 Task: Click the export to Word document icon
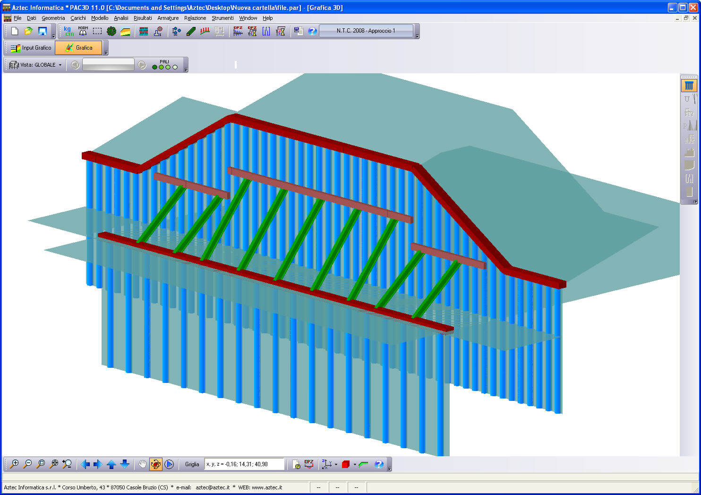tap(298, 31)
